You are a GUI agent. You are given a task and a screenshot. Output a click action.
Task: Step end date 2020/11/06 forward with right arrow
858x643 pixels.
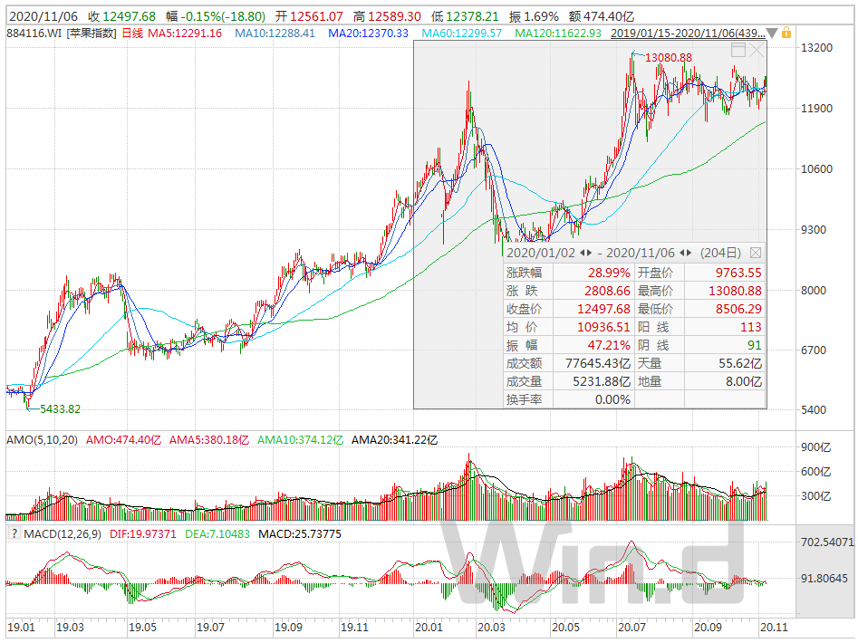tap(689, 253)
